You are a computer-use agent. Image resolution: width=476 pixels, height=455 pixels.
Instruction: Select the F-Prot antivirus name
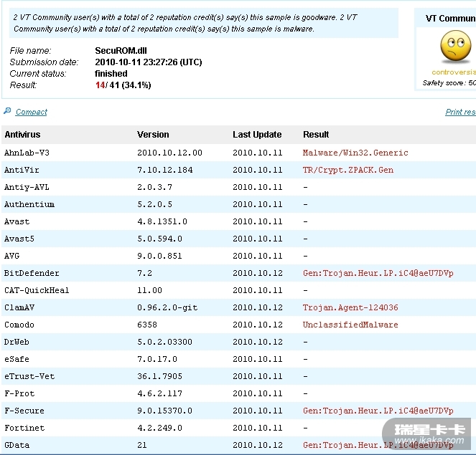[x=19, y=394]
